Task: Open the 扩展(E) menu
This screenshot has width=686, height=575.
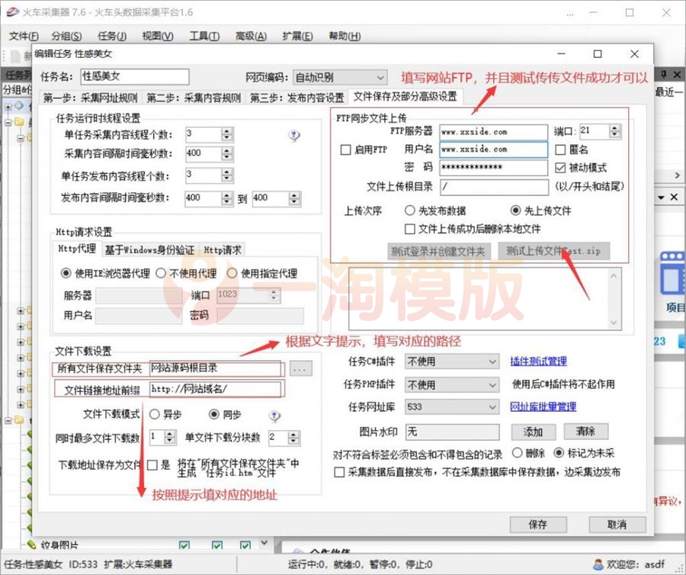Action: pyautogui.click(x=297, y=36)
